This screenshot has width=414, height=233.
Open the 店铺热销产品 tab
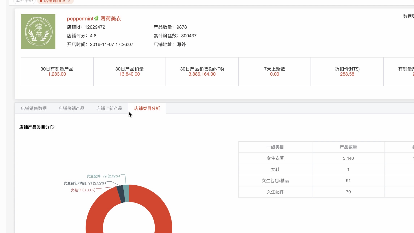coord(71,108)
